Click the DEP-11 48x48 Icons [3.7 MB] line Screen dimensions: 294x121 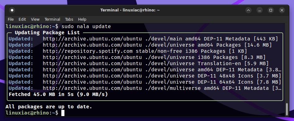pyautogui.click(x=145, y=76)
